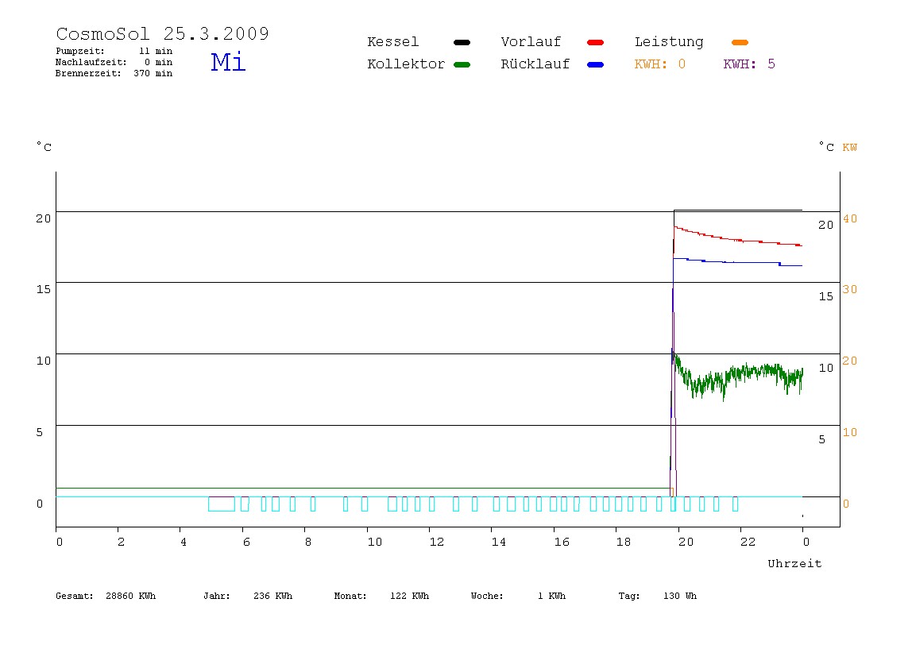The image size is (912, 645).
Task: Click the orange KW axis unit label
Action: (x=850, y=148)
